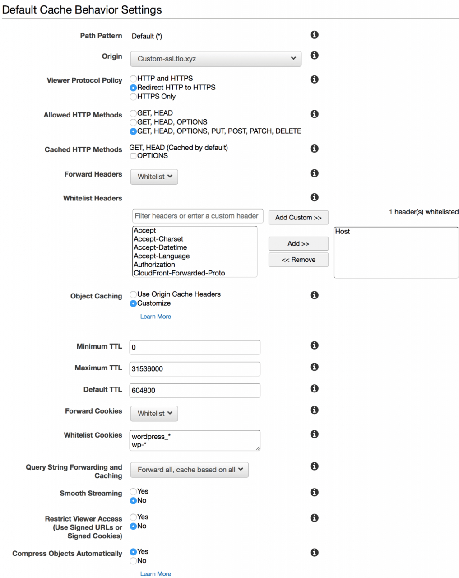Choose Use Origin Cache Headers
Screen dimensions: 459x578
[133, 294]
